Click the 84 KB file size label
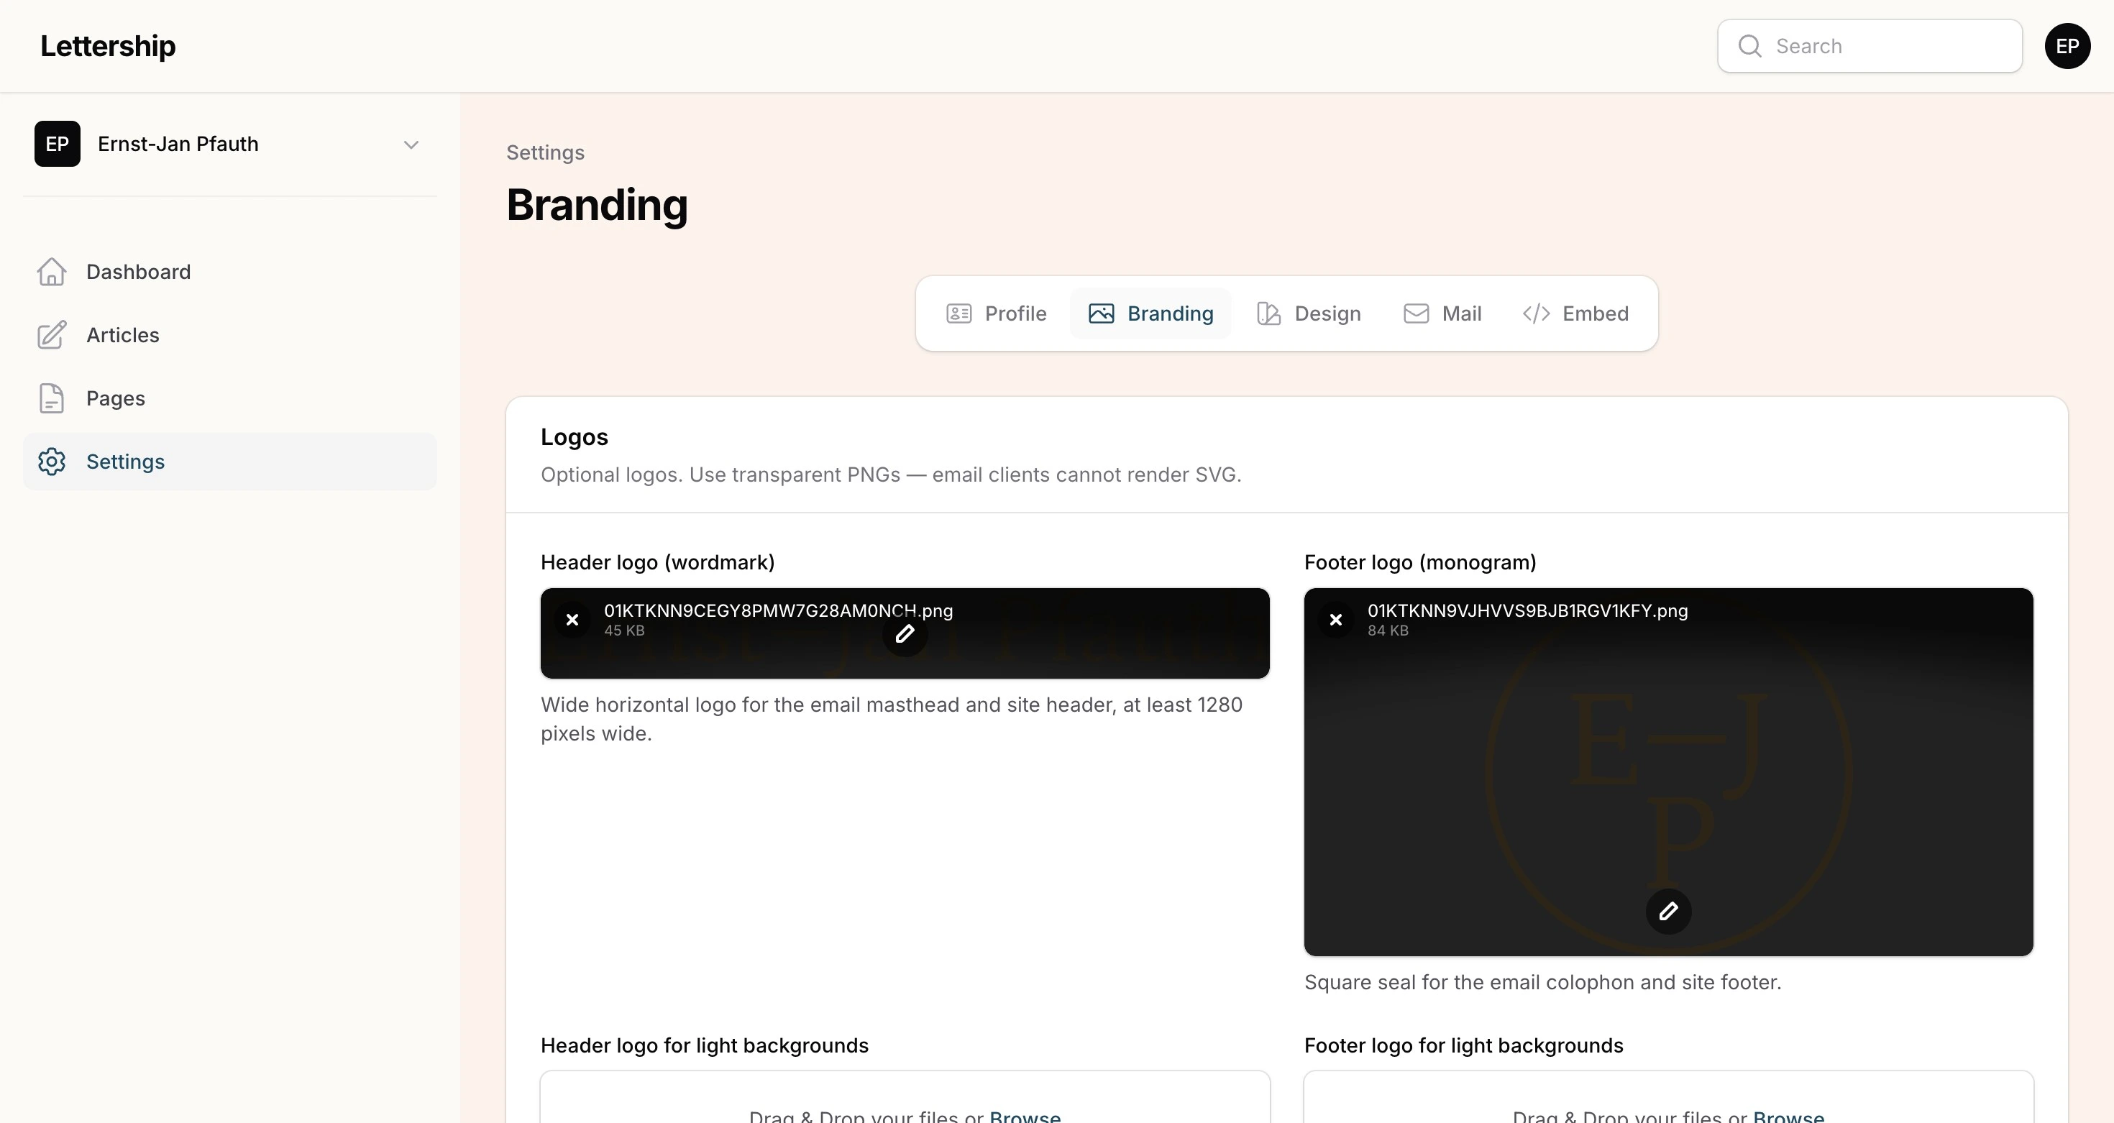Screen dimensions: 2114x1123 coord(1388,630)
